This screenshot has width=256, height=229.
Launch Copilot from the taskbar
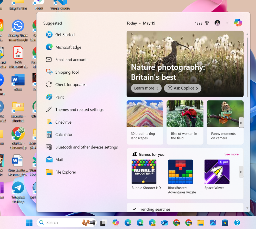coord(116,223)
